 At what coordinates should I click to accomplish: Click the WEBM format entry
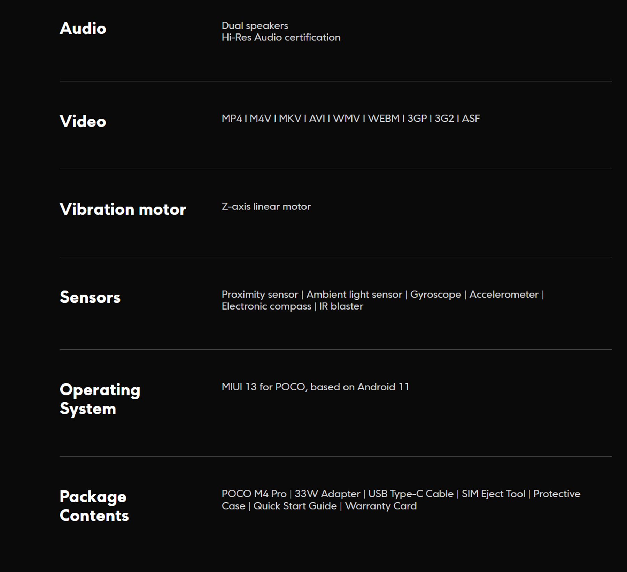click(x=384, y=119)
